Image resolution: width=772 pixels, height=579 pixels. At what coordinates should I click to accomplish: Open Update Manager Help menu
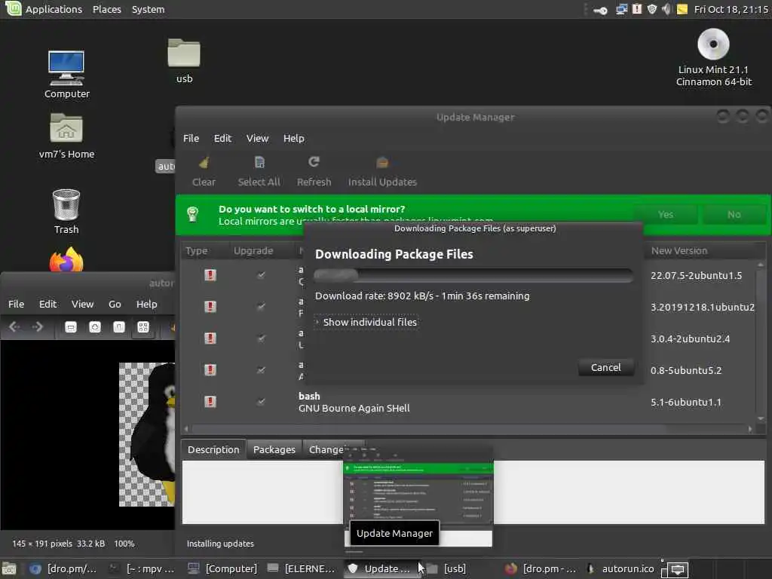293,139
